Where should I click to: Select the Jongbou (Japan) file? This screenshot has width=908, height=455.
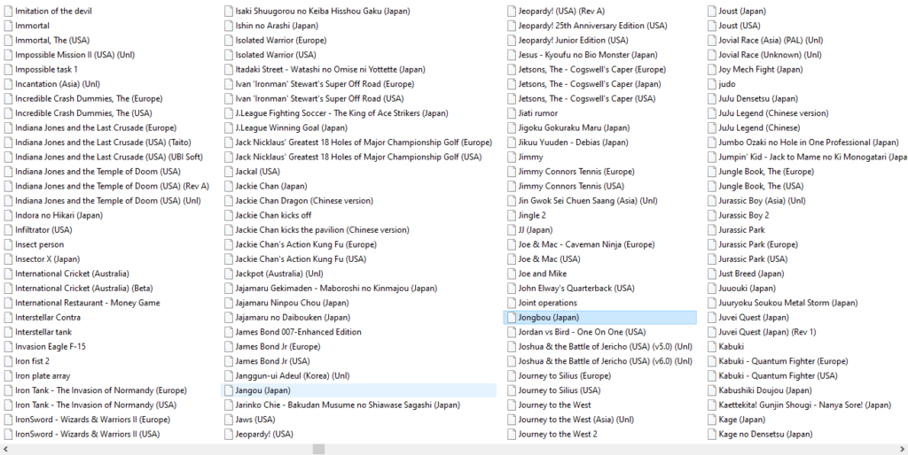coord(548,317)
